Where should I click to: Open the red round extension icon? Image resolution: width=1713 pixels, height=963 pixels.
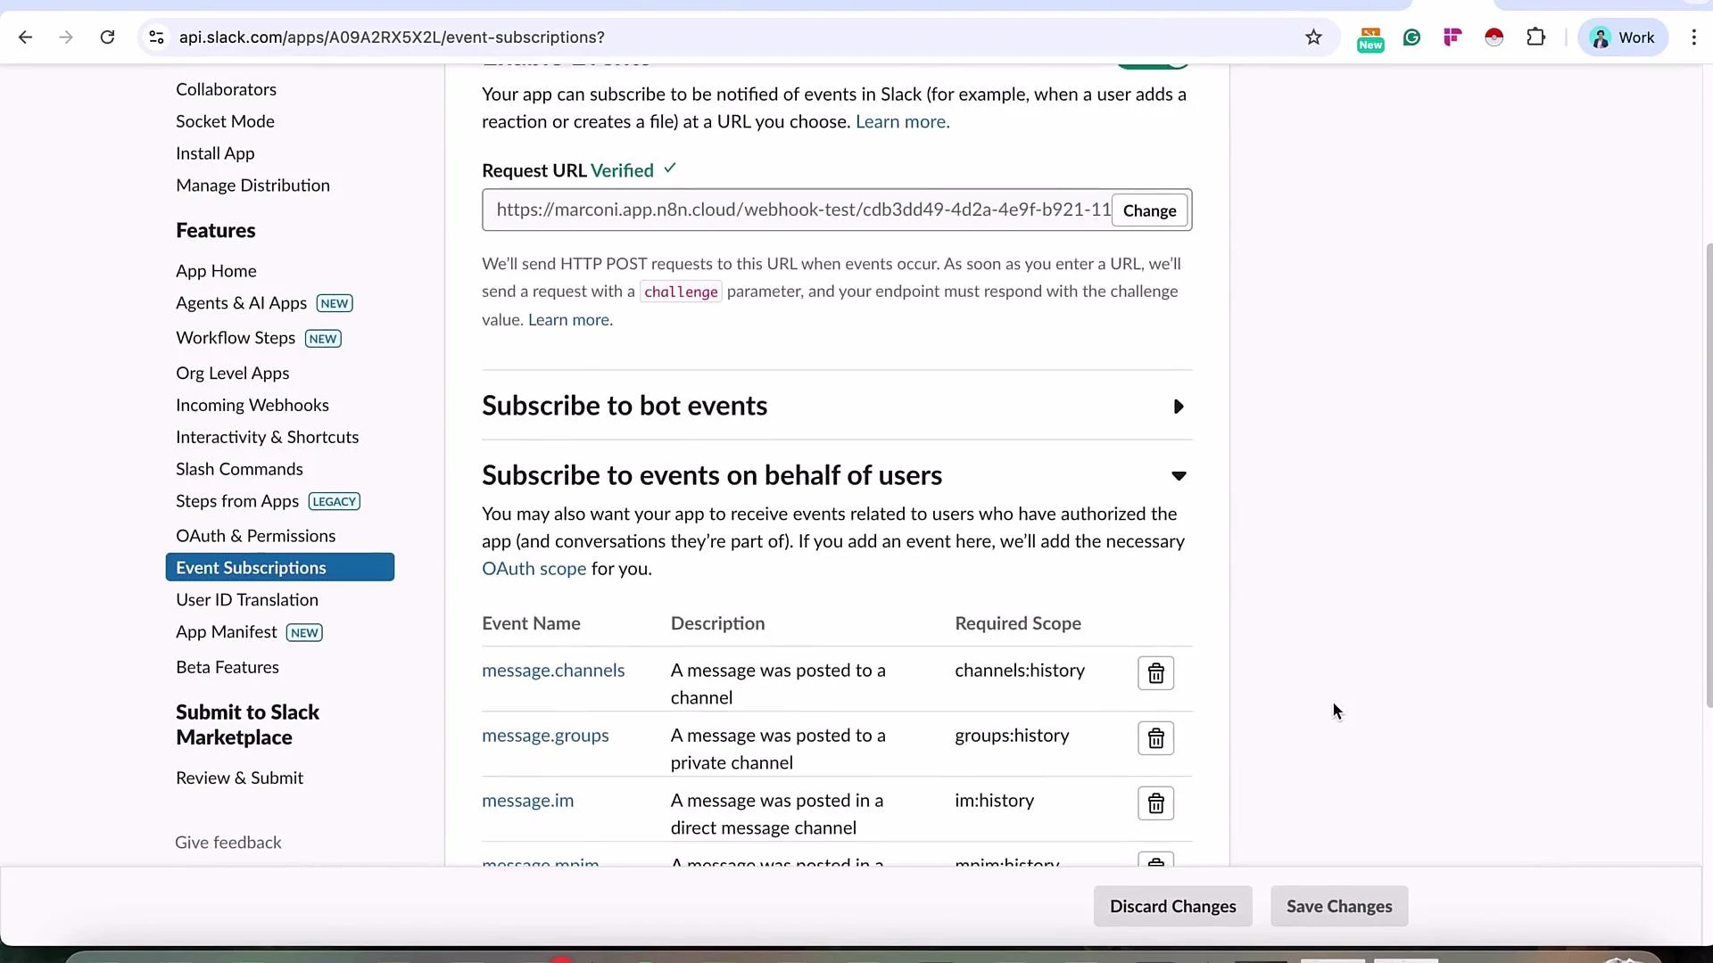pyautogui.click(x=1494, y=37)
